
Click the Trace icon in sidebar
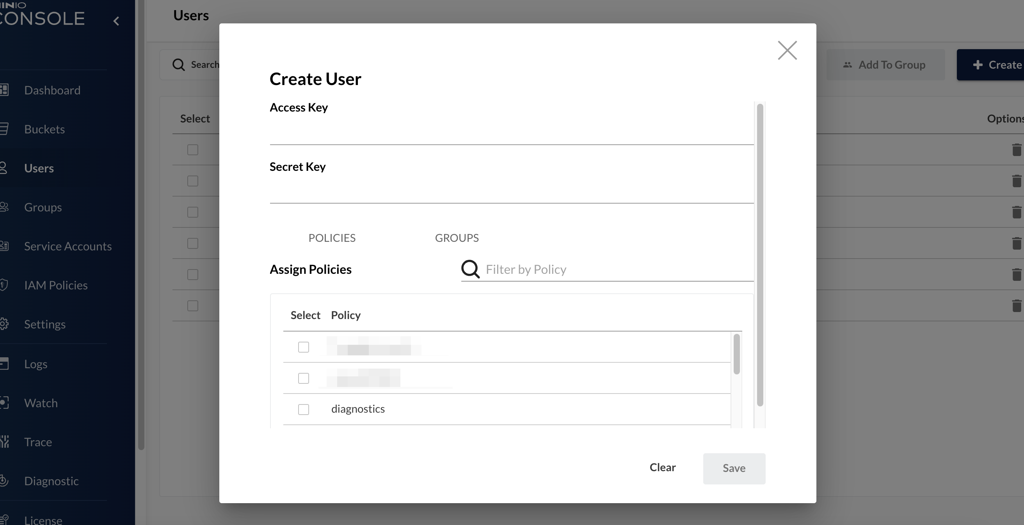click(x=4, y=442)
